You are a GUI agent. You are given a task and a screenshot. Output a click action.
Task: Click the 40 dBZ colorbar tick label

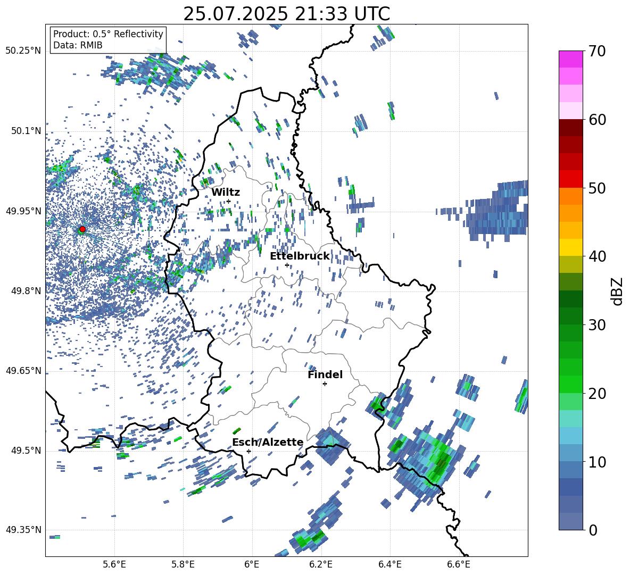coord(597,256)
